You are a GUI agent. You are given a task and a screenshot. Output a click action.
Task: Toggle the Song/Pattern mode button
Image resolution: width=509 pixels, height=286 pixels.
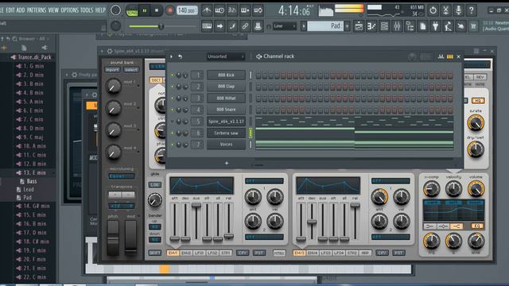coord(132,10)
